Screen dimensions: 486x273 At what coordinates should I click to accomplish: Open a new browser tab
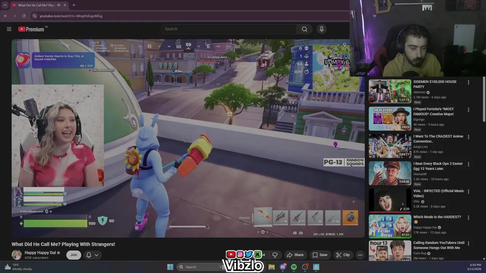(x=74, y=5)
